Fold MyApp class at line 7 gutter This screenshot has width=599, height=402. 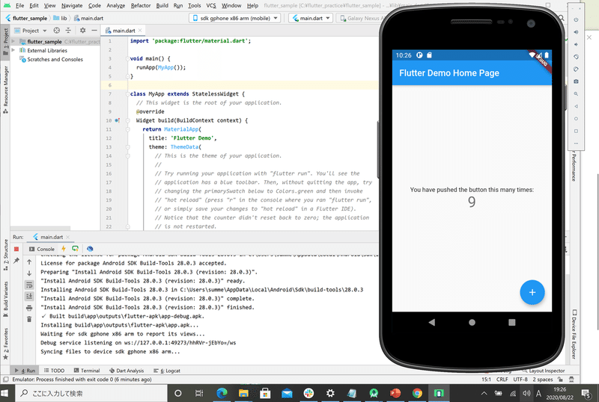pos(127,94)
